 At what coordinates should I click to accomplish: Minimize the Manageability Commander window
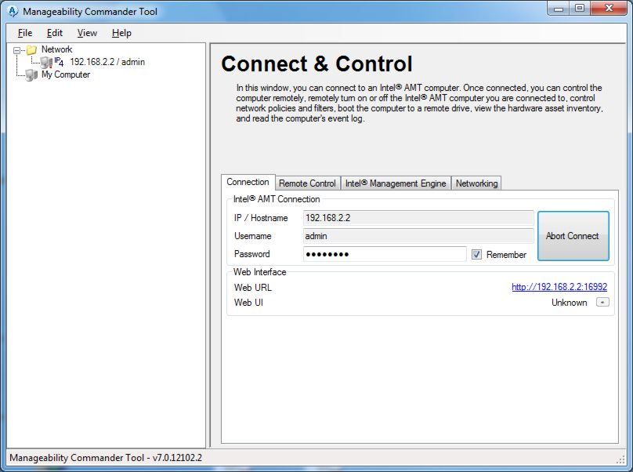pyautogui.click(x=559, y=9)
